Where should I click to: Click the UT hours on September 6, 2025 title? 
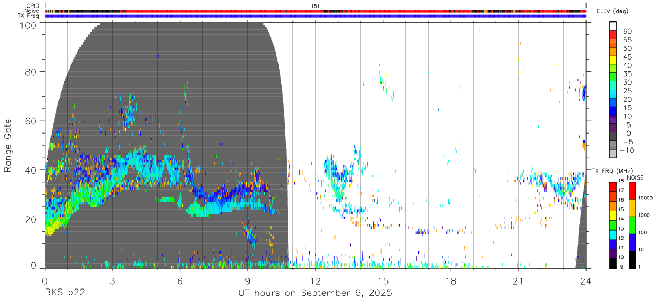(x=315, y=293)
